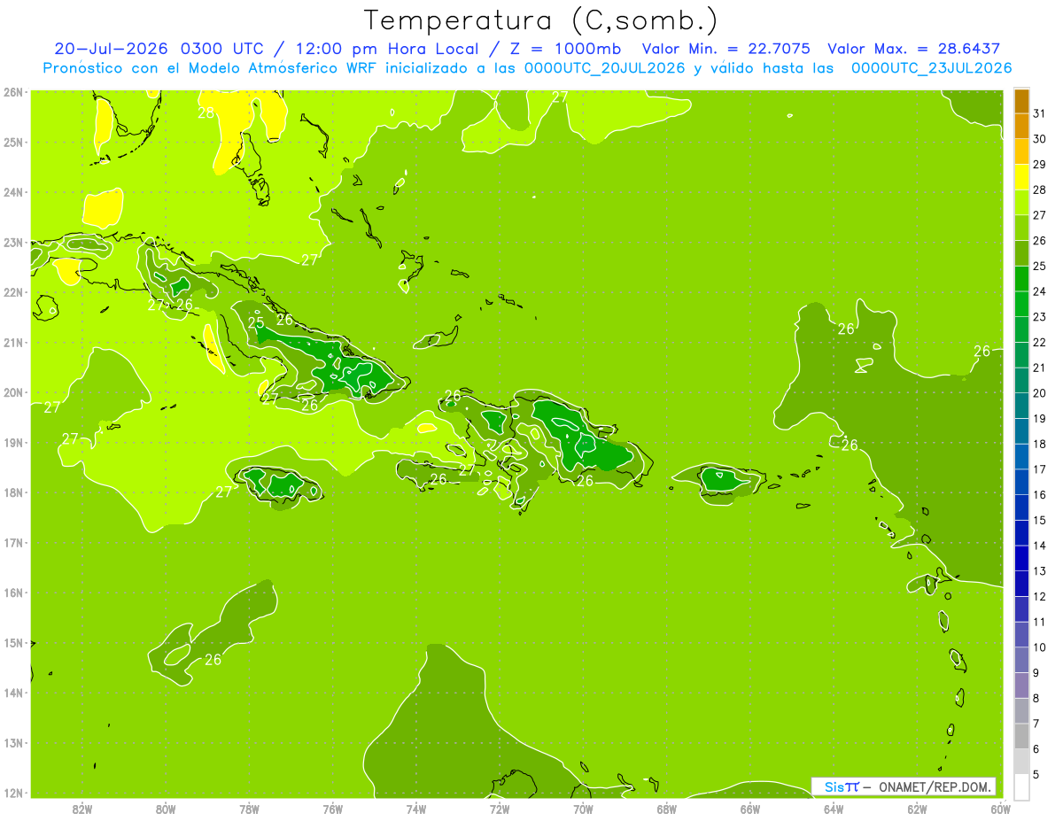
Task: Click the colorbar legend value "24"
Action: [x=1040, y=291]
